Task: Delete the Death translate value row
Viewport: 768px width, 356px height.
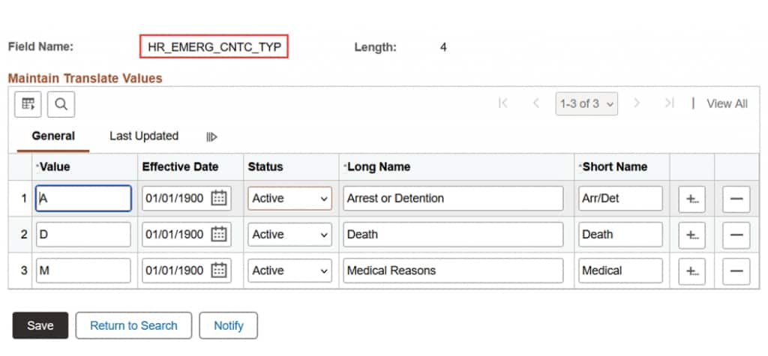Action: 736,235
